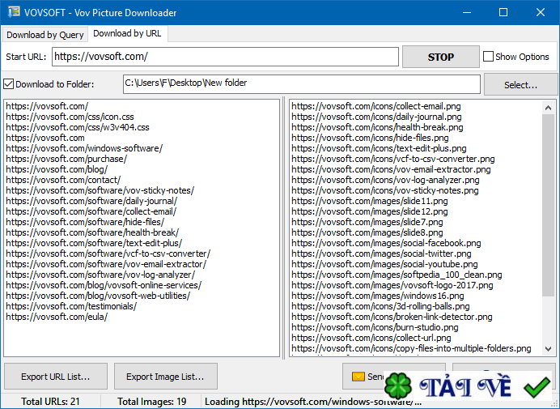Viewport: 560px width, 409px height.
Task: Select the blog/vovsoft-online-services/ URL row
Action: 104,285
